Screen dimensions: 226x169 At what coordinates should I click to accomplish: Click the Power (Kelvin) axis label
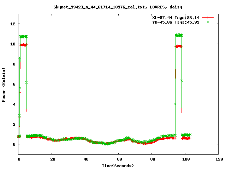4,85
